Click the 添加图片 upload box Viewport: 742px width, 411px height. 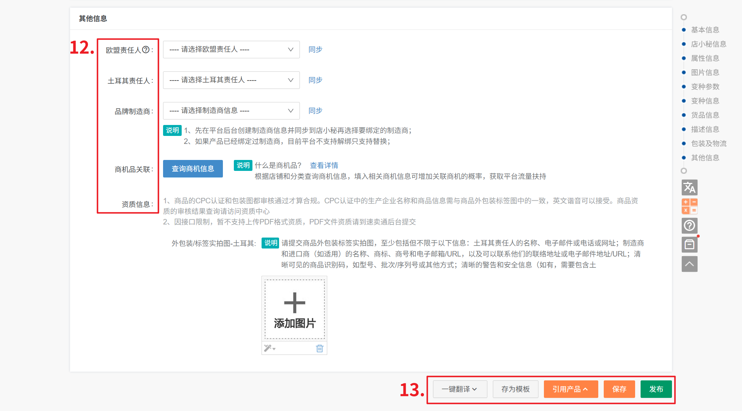click(x=294, y=309)
